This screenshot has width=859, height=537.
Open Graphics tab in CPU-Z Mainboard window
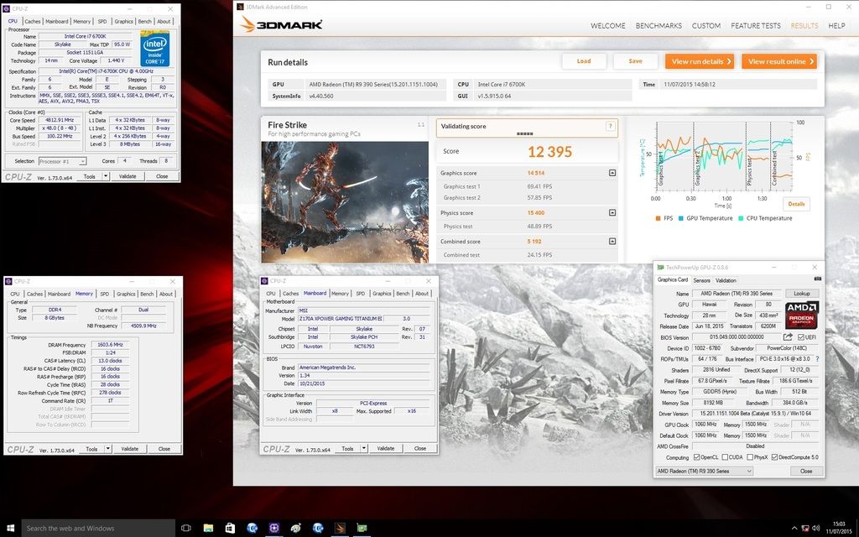pyautogui.click(x=382, y=293)
